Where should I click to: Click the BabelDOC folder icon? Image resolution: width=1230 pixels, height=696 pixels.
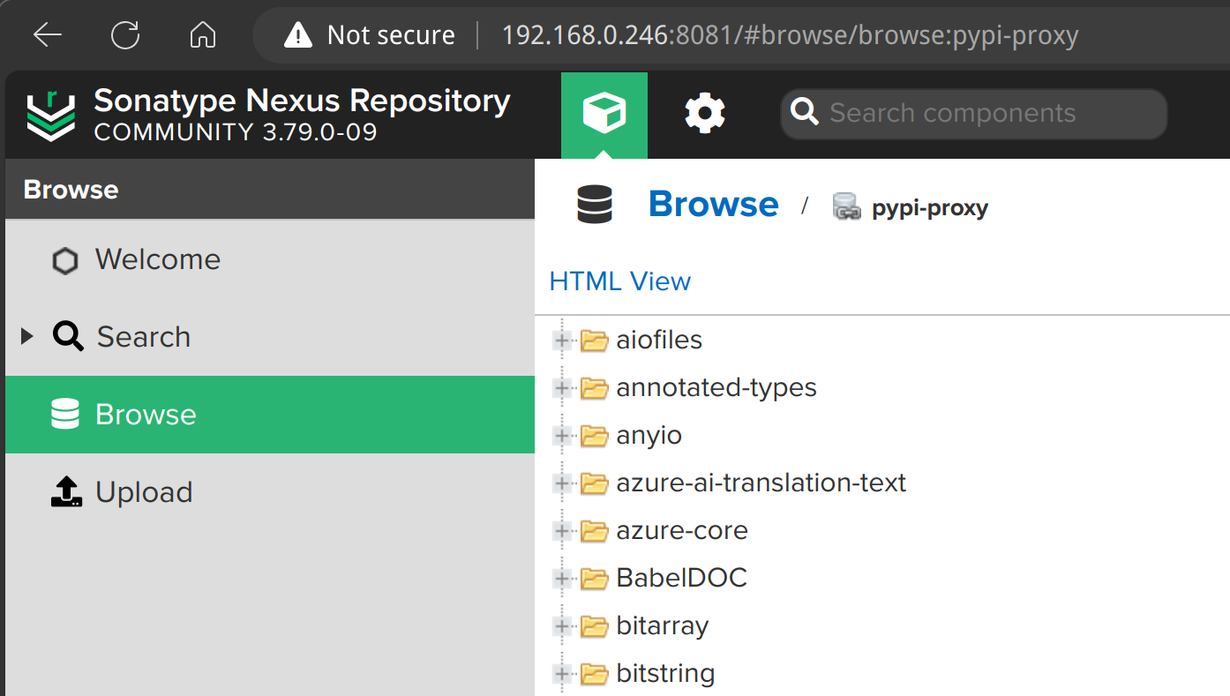pos(595,579)
